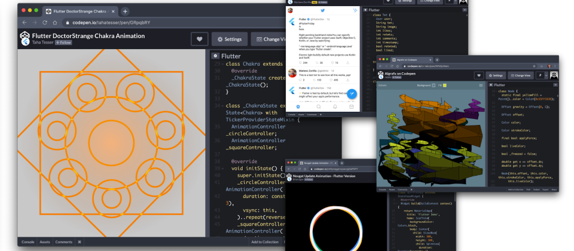Viewport: 574px width, 251px height.
Task: Open the hamburger menu in the Algrafx preview
Action: click(481, 85)
